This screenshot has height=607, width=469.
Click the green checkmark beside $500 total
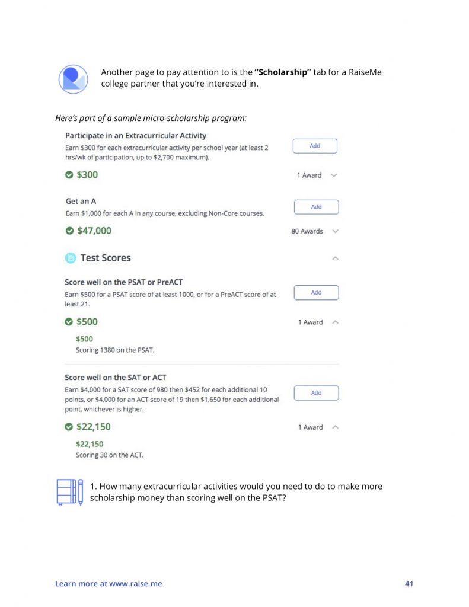pyautogui.click(x=69, y=322)
